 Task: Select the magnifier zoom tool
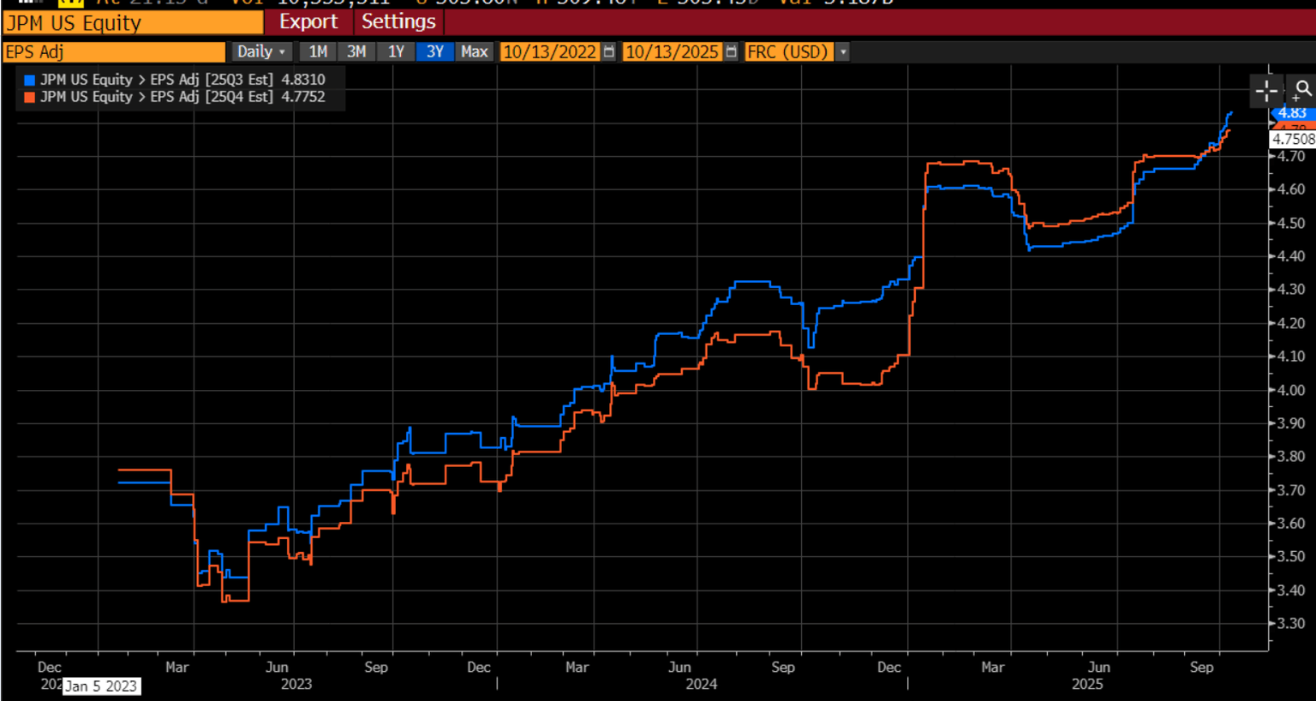pos(1302,90)
